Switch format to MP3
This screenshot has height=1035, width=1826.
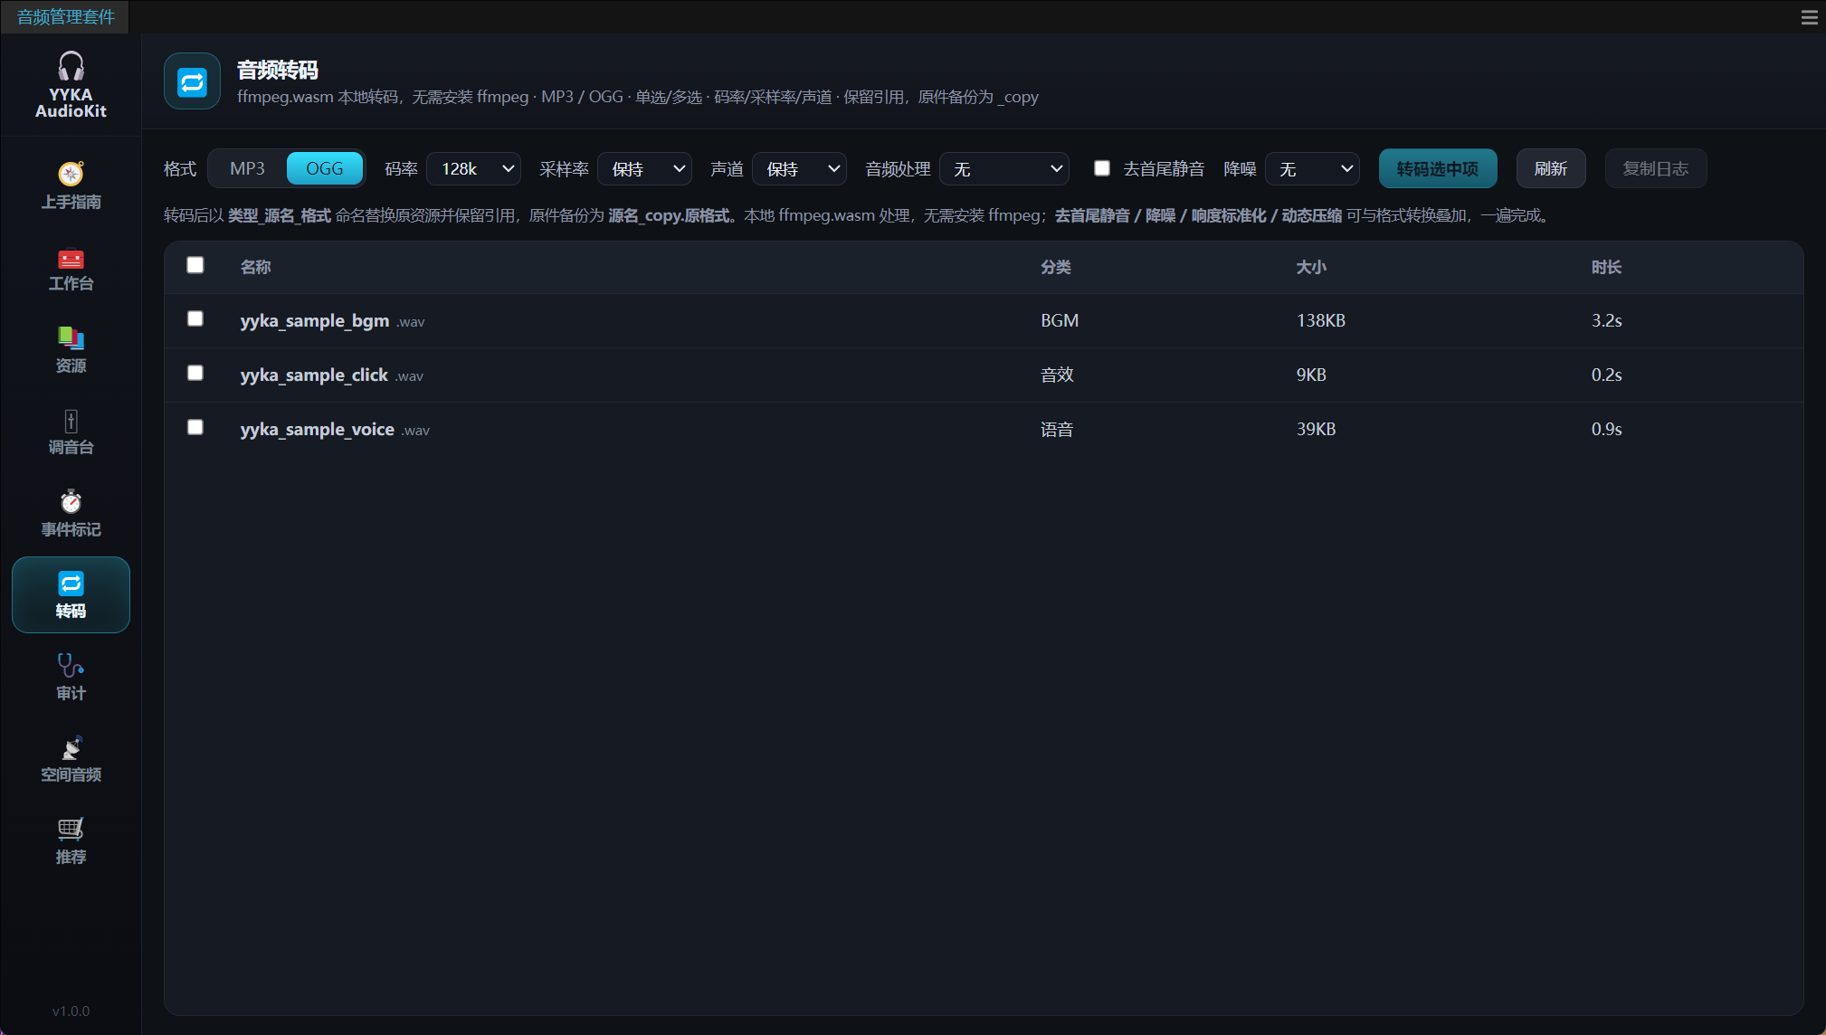(247, 169)
